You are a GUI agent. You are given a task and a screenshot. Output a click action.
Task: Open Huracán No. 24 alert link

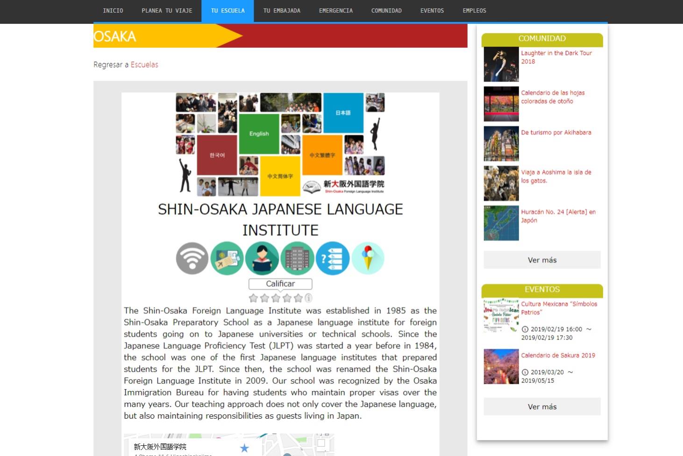point(558,216)
